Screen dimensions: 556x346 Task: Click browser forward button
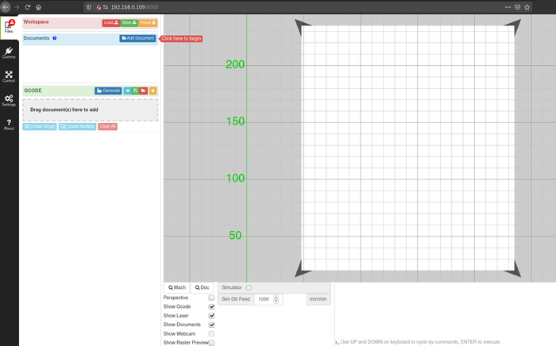coord(17,7)
